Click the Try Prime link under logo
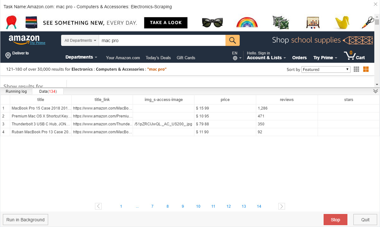The image size is (380, 227). tap(38, 43)
